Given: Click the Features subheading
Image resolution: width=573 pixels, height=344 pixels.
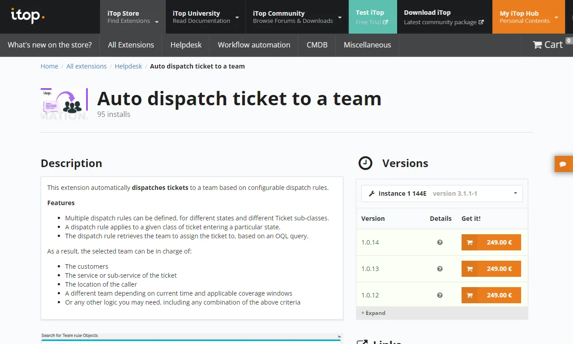Looking at the screenshot, I should coord(61,203).
